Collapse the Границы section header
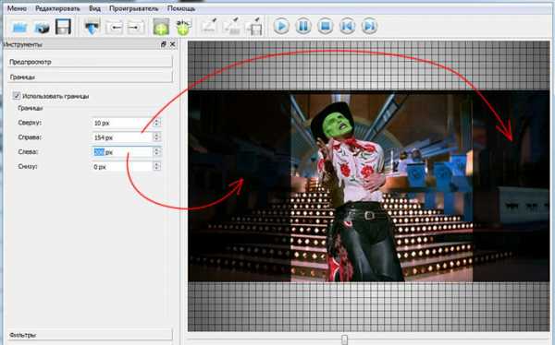This screenshot has height=345, width=555. 91,77
